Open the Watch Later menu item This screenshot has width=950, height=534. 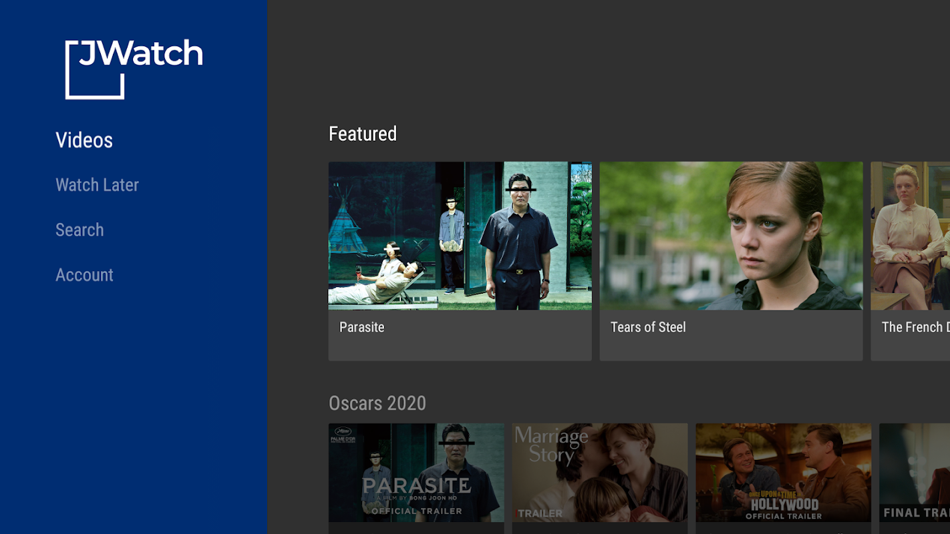[97, 185]
